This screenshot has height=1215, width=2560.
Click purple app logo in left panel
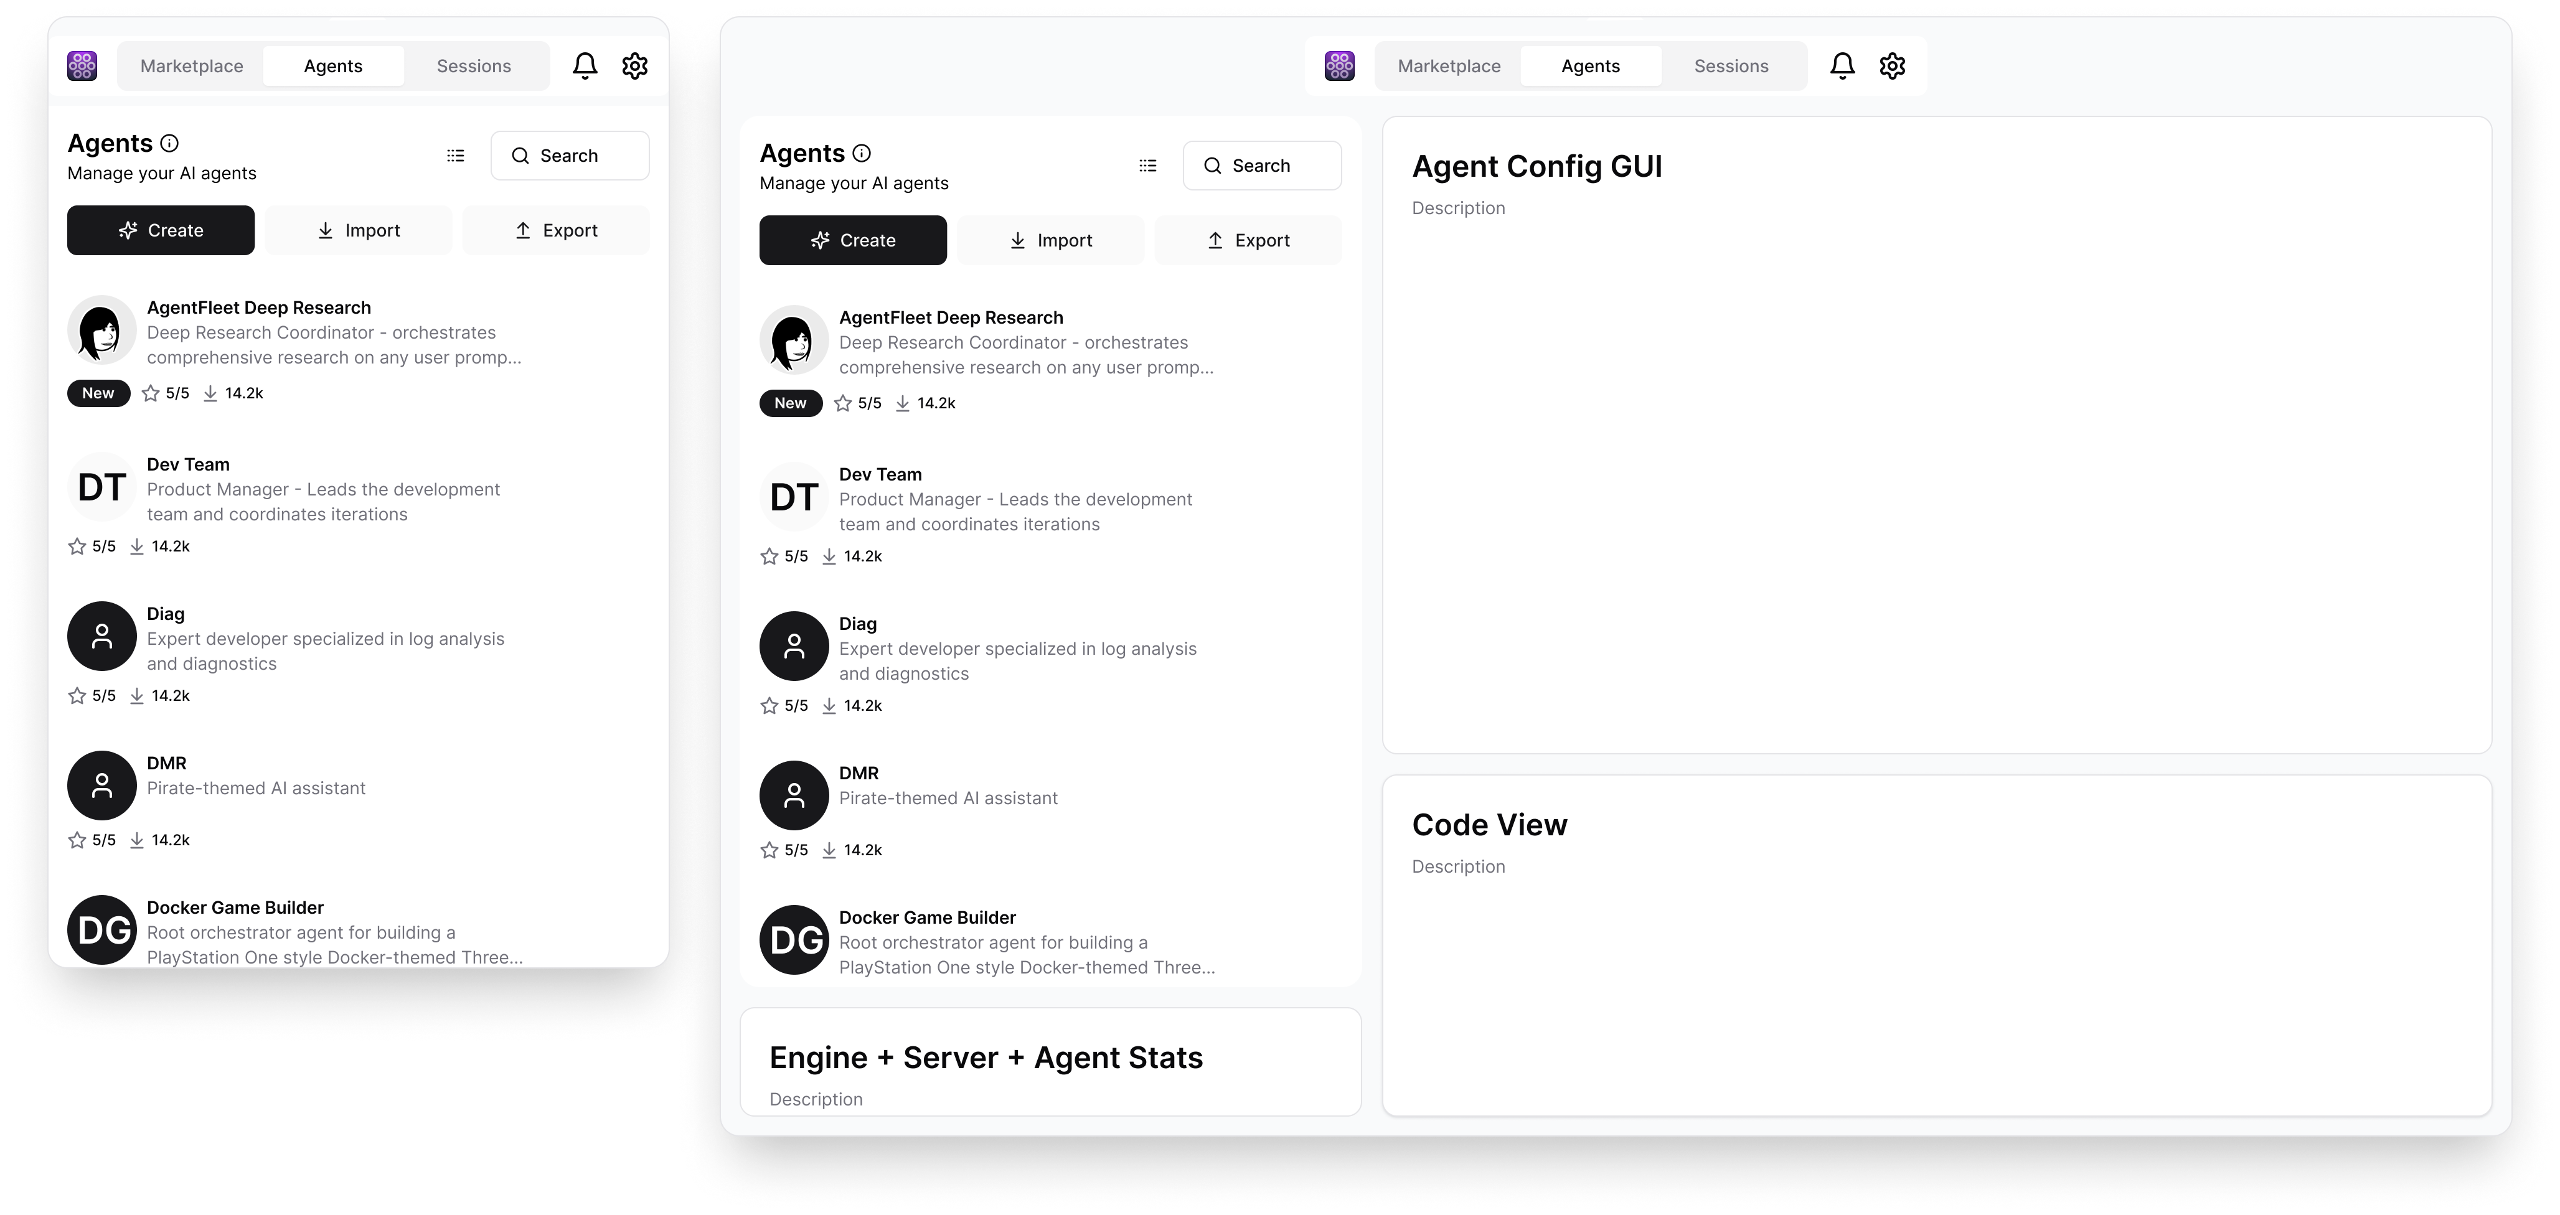coord(82,65)
